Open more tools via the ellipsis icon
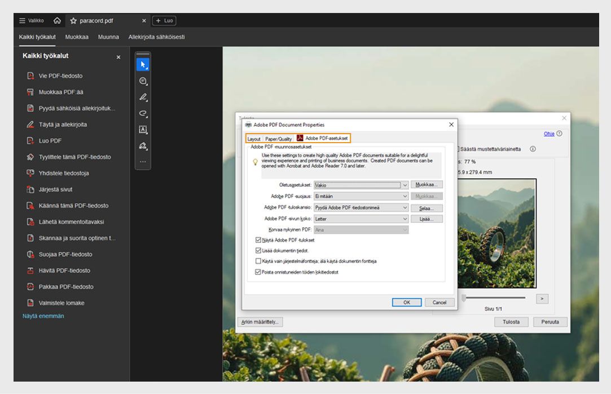Screen dimensions: 611x394 (x=142, y=162)
